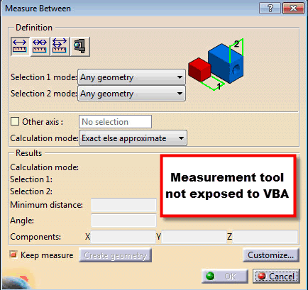308x290 pixels.
Task: Select the Measure Between in chain mode icon
Action: coord(40,46)
